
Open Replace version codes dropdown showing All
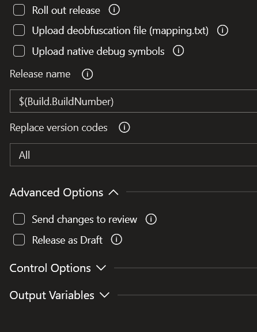133,155
